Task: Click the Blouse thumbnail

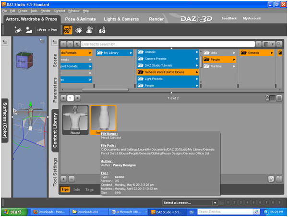Action: point(75,120)
